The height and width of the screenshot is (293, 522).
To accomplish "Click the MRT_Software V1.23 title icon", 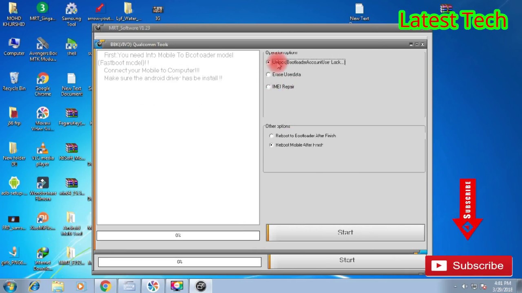I will coord(98,28).
